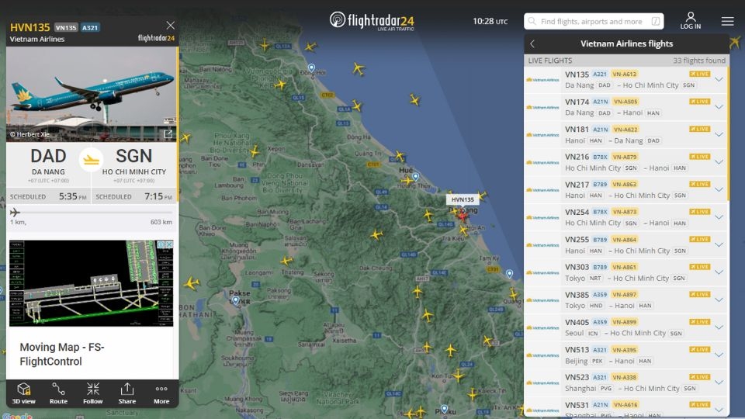745x419 pixels.
Task: Open the Moving Map FS-FlightControl ad
Action: tap(92, 310)
